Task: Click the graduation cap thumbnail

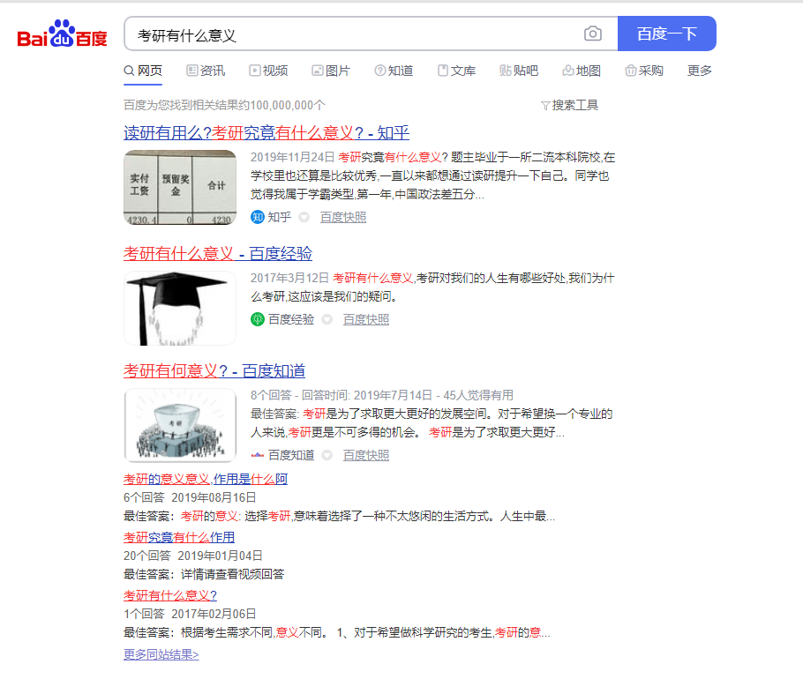Action: point(180,308)
